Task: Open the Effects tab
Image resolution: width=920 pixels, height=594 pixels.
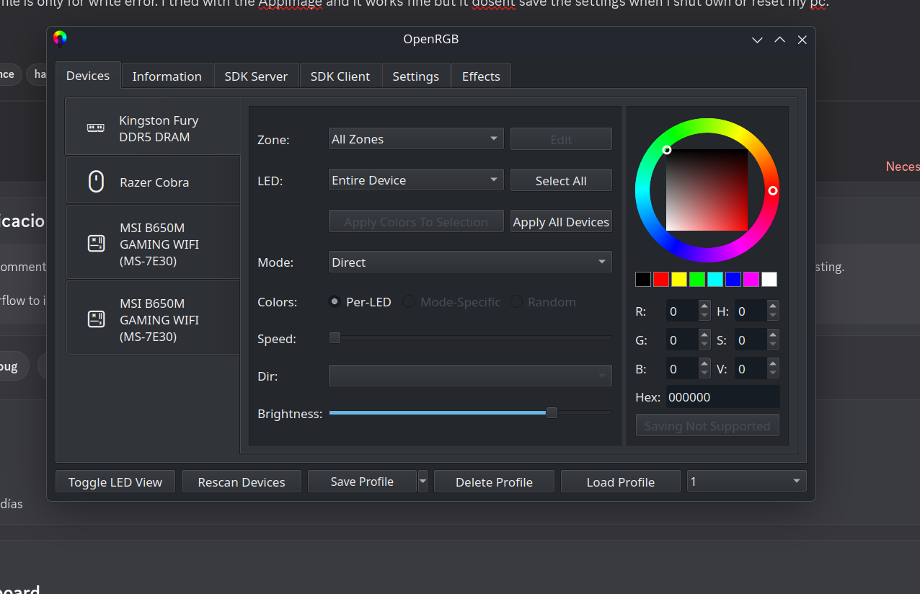Action: coord(481,76)
